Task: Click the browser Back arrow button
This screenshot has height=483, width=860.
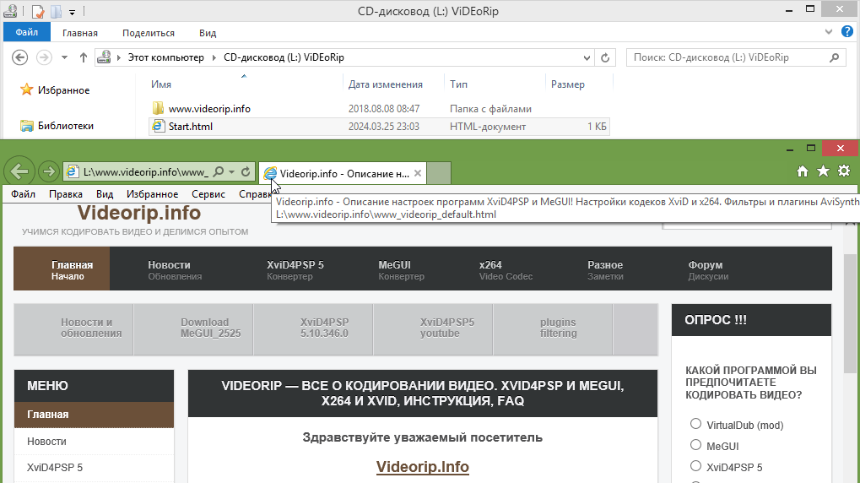Action: tap(19, 171)
